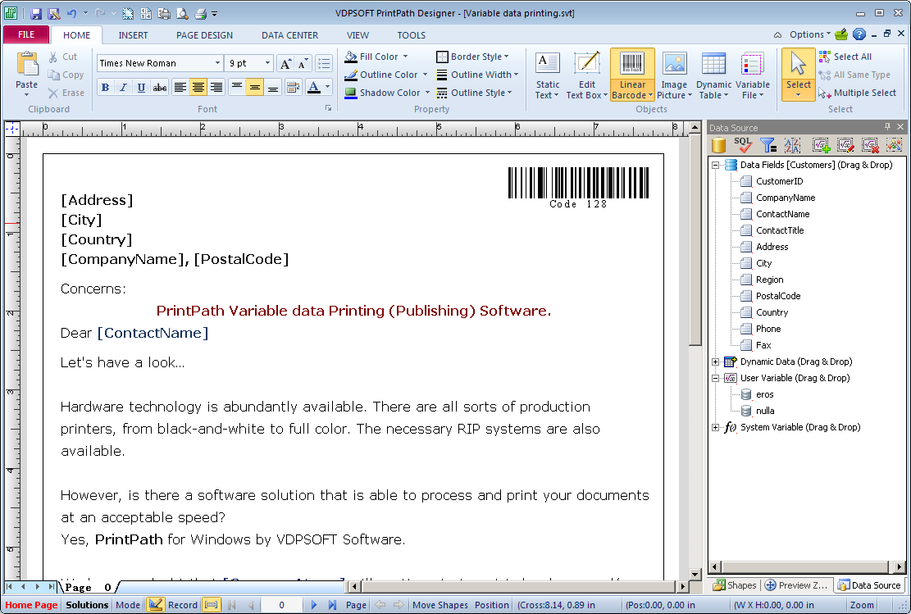Insert a Static Text object
Image resolution: width=911 pixels, height=614 pixels.
click(x=547, y=75)
